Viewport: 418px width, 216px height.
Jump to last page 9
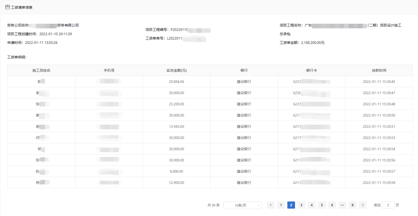click(x=352, y=205)
